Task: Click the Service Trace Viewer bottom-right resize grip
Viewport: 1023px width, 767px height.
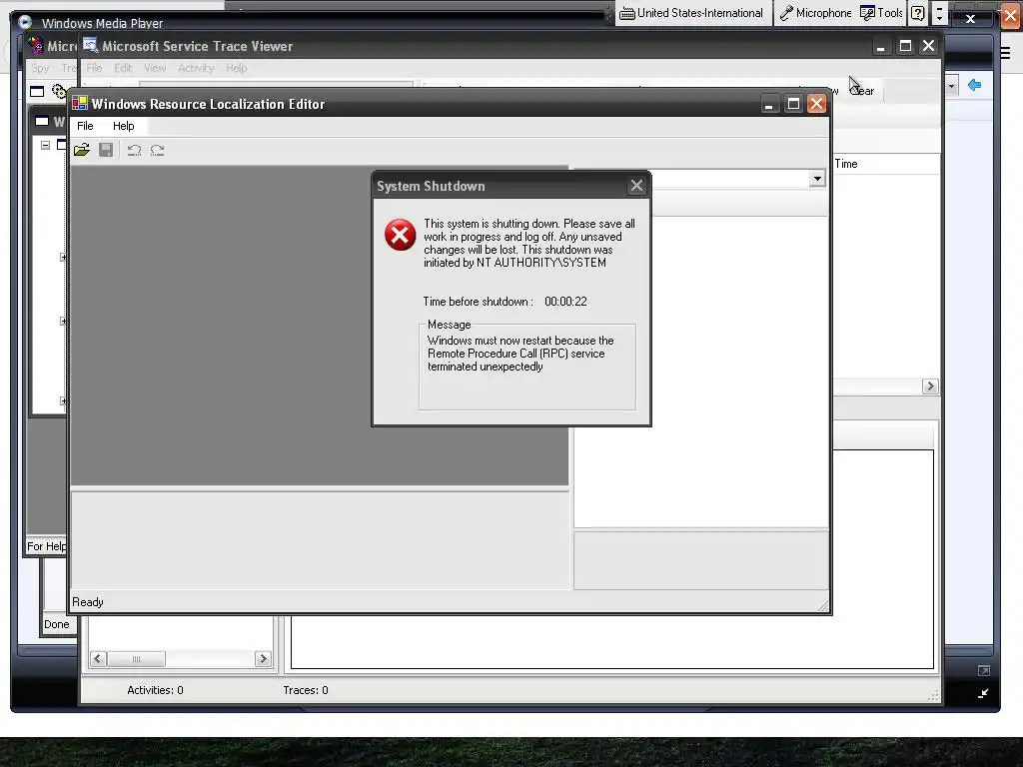Action: tap(934, 696)
